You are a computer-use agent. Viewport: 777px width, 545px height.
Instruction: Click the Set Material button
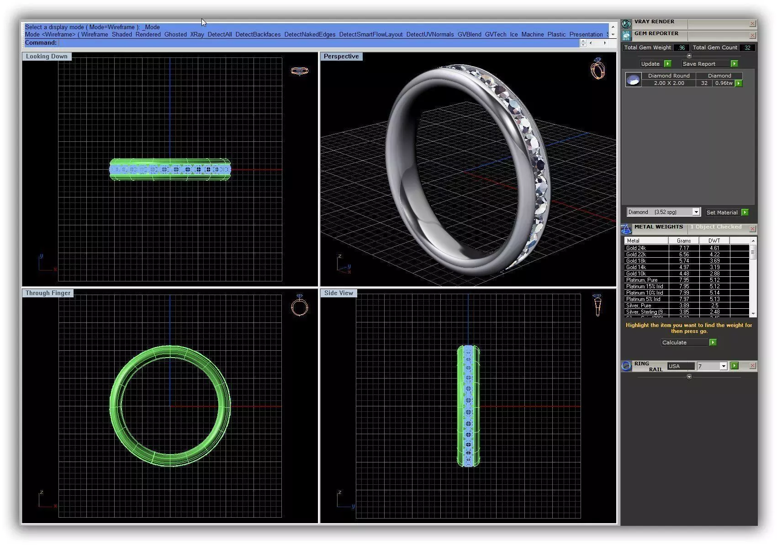[x=722, y=213]
